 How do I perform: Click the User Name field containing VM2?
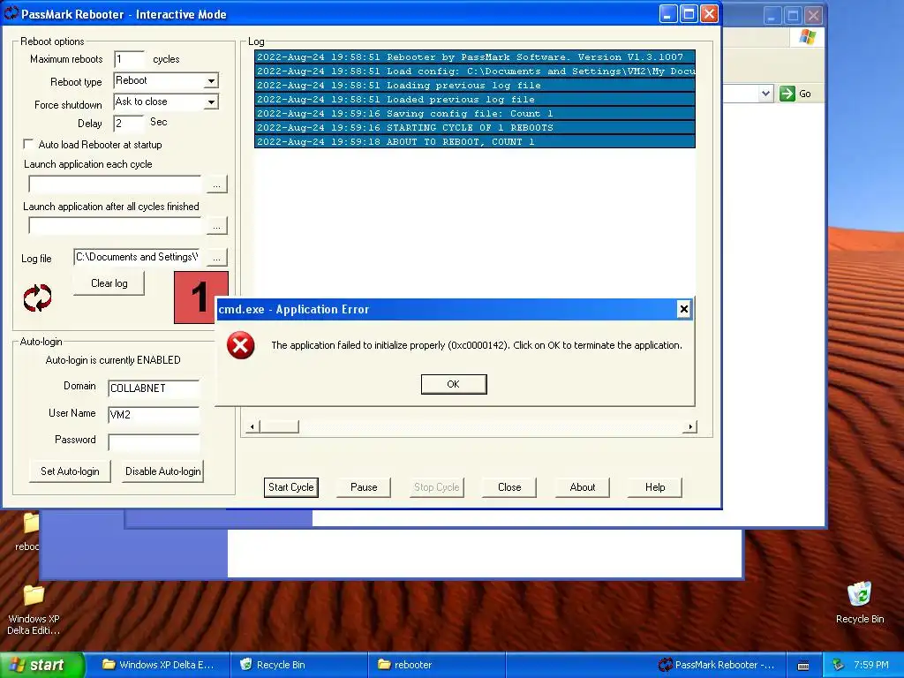coord(154,415)
